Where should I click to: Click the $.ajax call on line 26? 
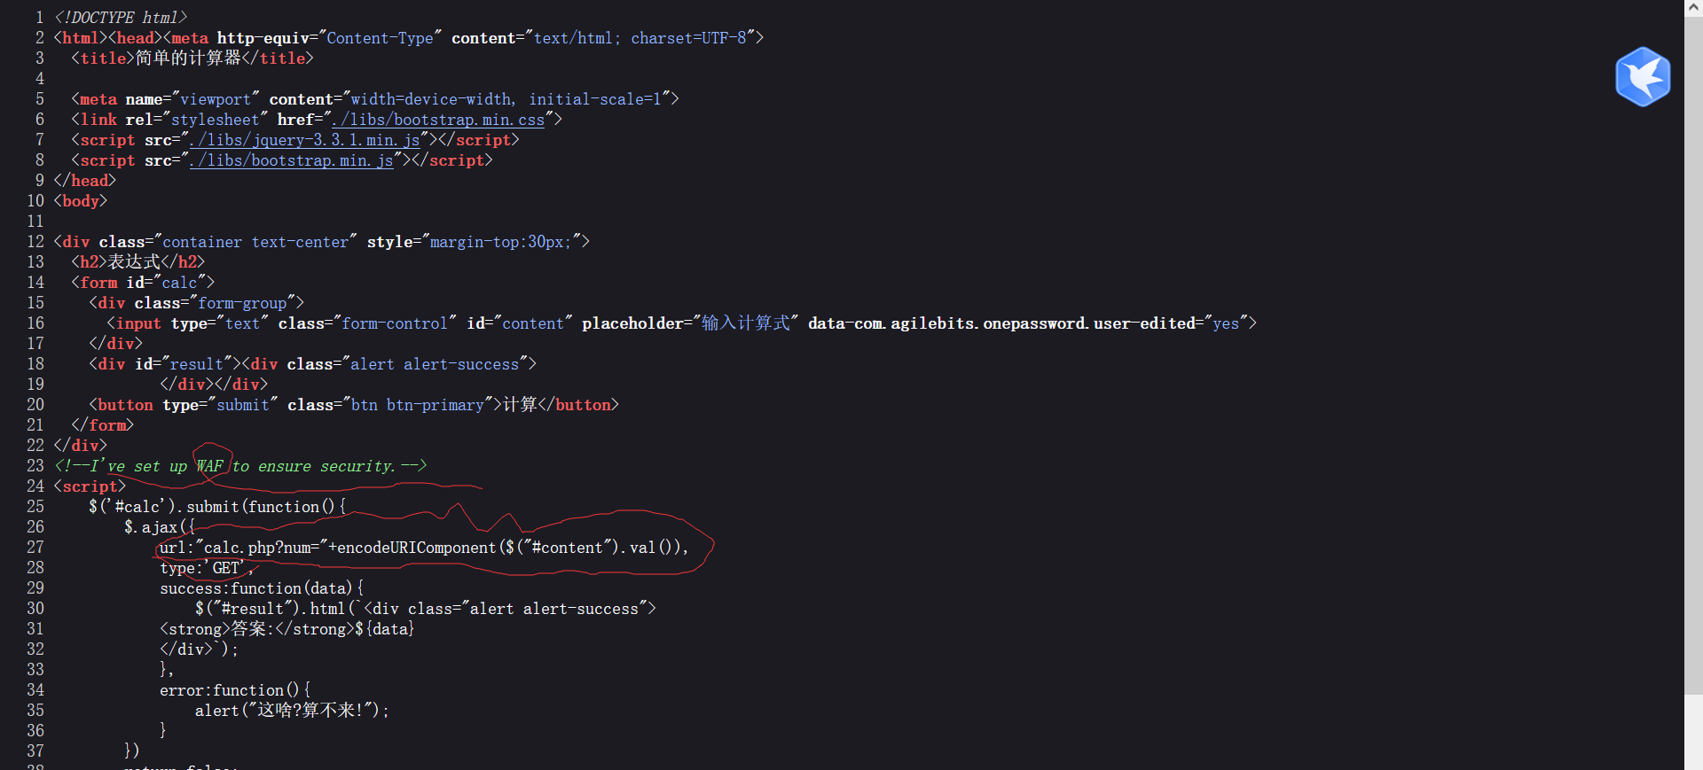tap(160, 527)
